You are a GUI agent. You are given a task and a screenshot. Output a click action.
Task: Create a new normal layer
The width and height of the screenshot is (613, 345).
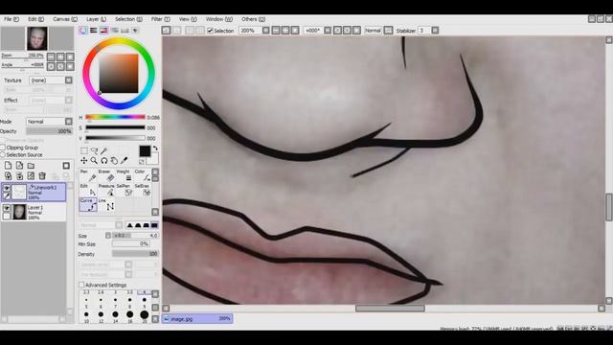coord(8,166)
